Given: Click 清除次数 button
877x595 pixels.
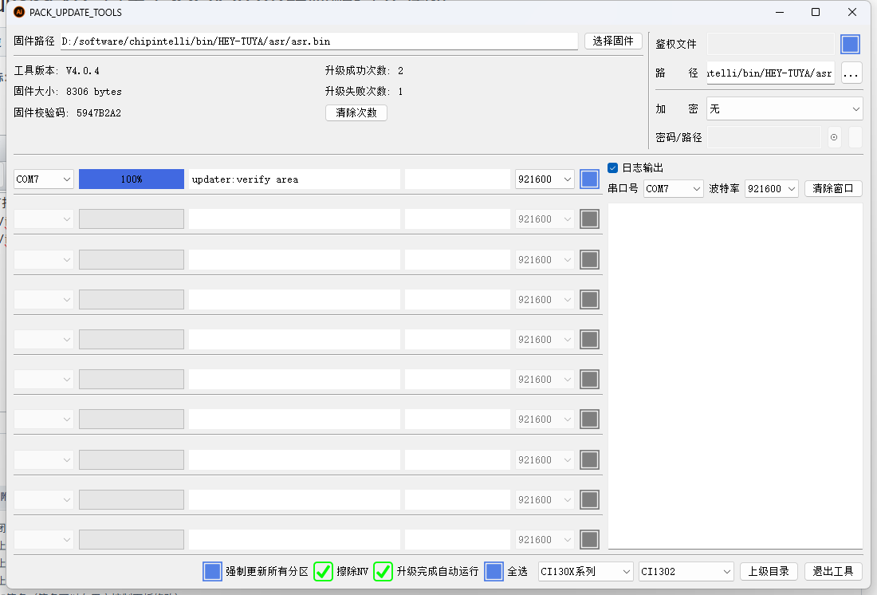Looking at the screenshot, I should coord(356,112).
